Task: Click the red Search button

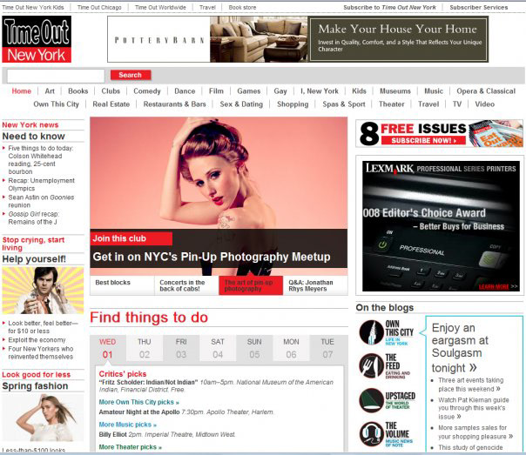Action: click(x=131, y=75)
